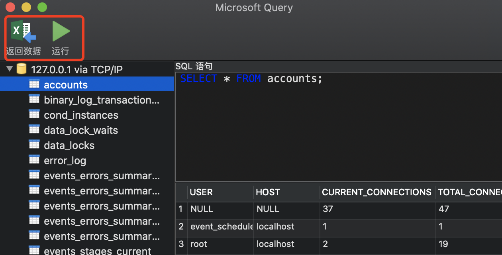Viewport: 502px width, 255px height.
Task: Select the error_log table entry
Action: pyautogui.click(x=65, y=161)
